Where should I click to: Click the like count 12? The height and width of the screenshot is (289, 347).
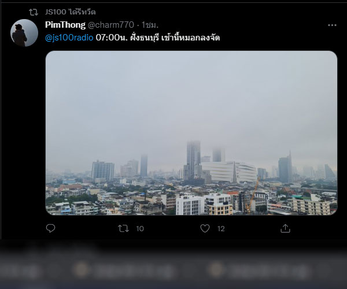[x=221, y=229]
